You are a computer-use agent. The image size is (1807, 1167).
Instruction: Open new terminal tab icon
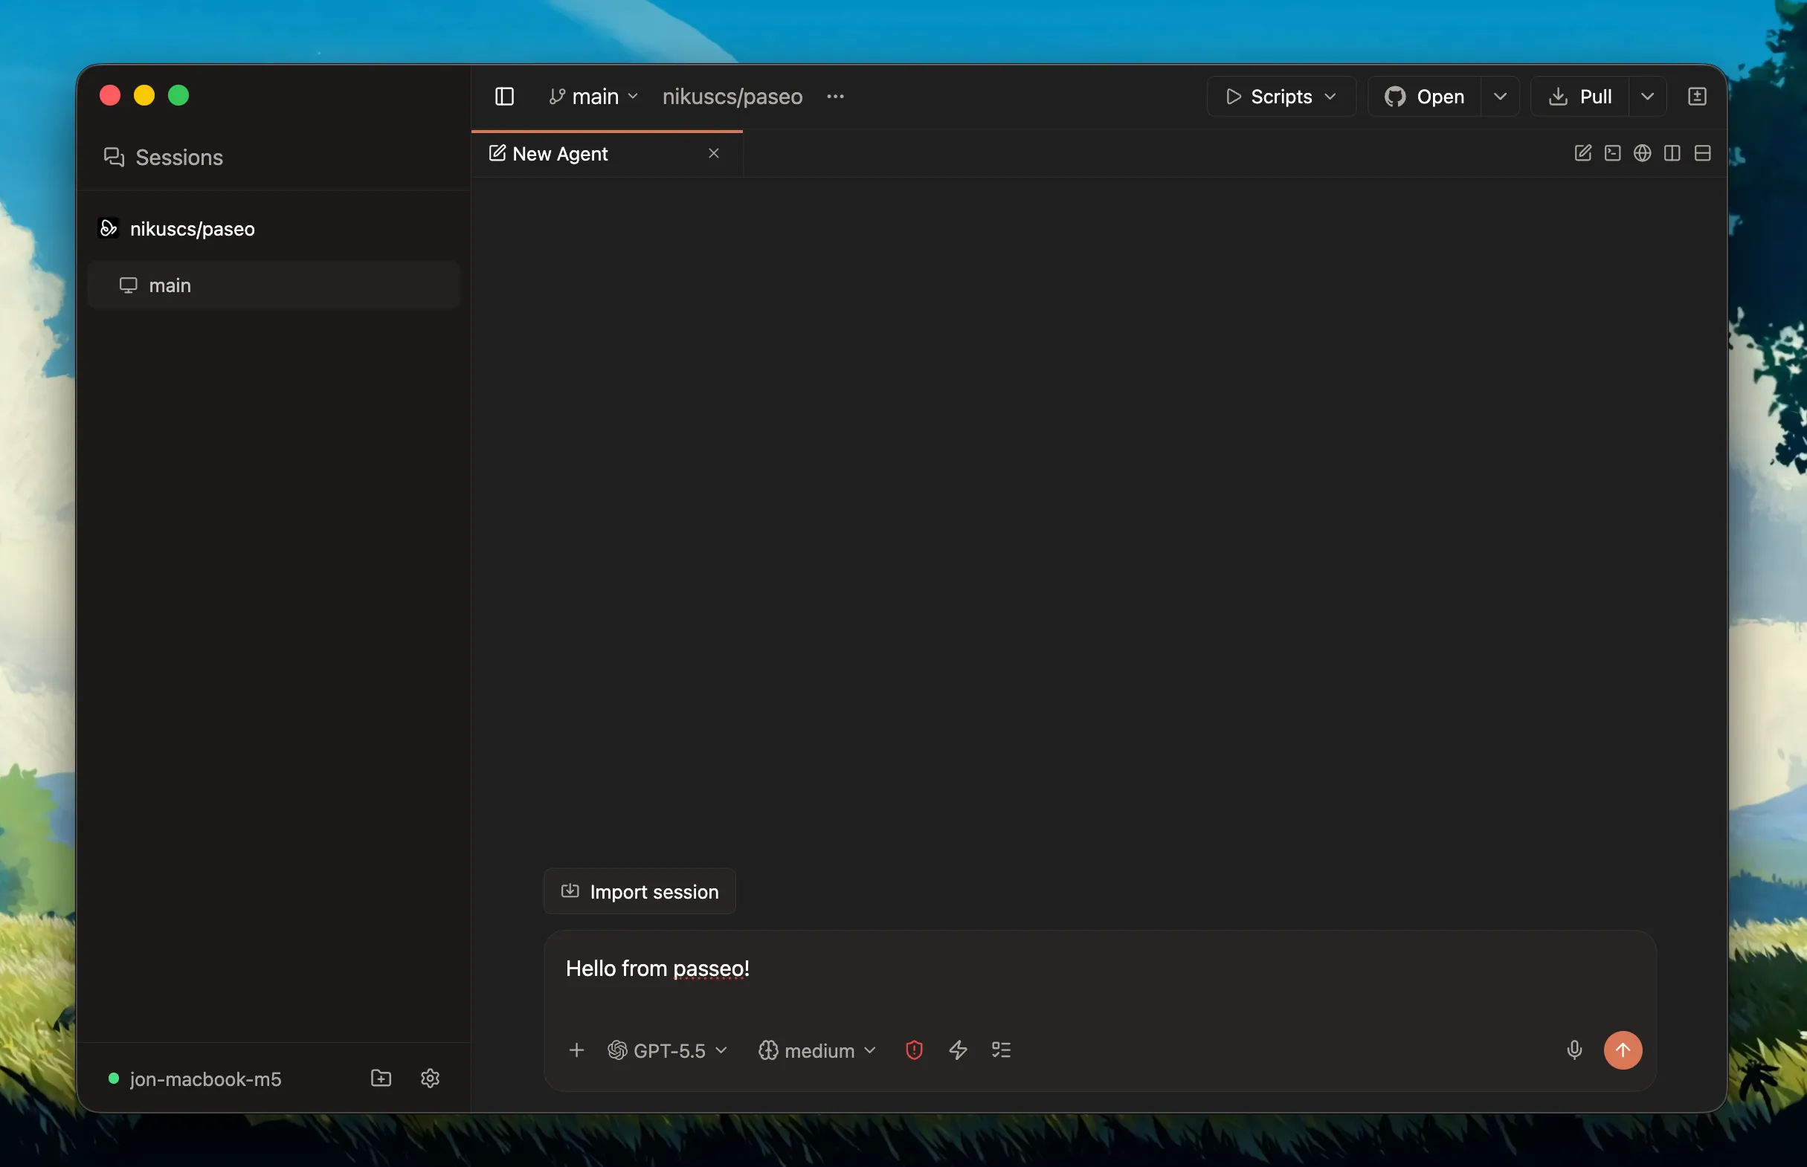1612,153
